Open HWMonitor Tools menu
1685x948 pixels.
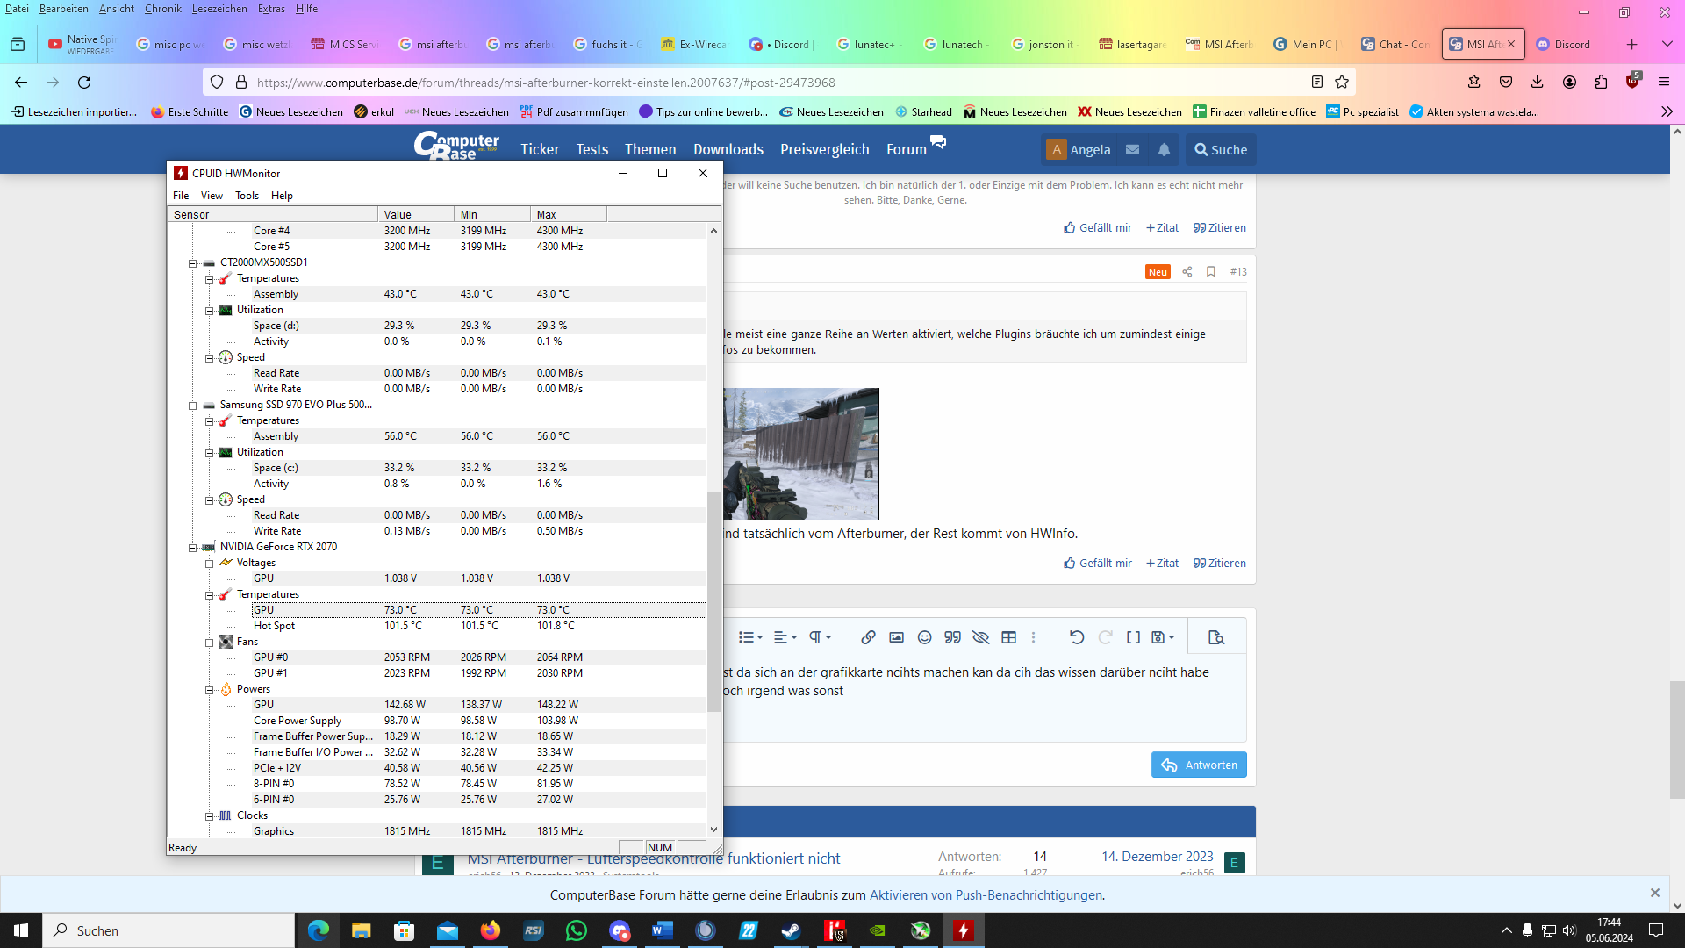tap(247, 196)
